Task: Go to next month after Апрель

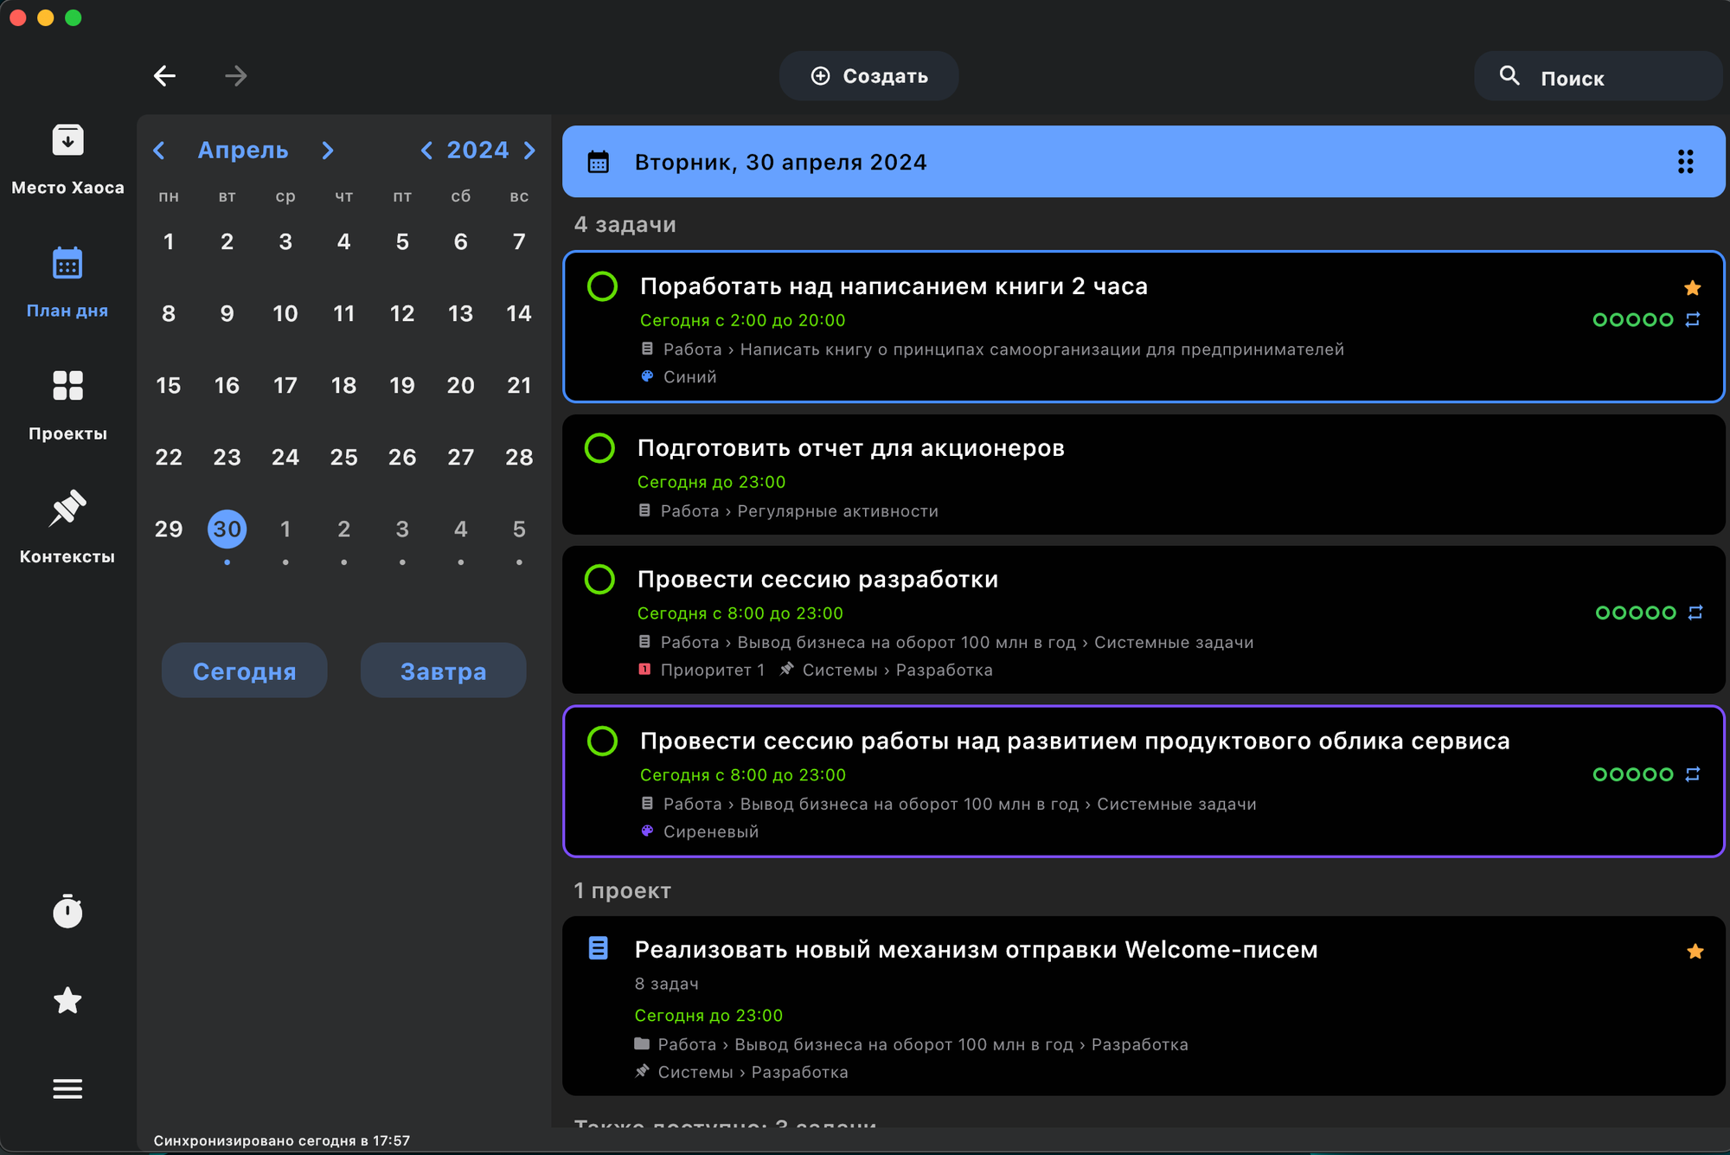Action: 328,151
